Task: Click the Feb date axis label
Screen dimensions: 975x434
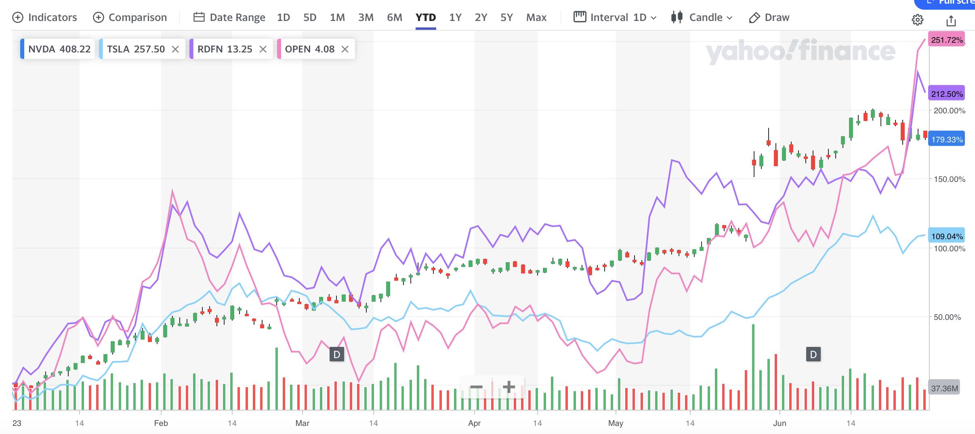Action: point(161,423)
